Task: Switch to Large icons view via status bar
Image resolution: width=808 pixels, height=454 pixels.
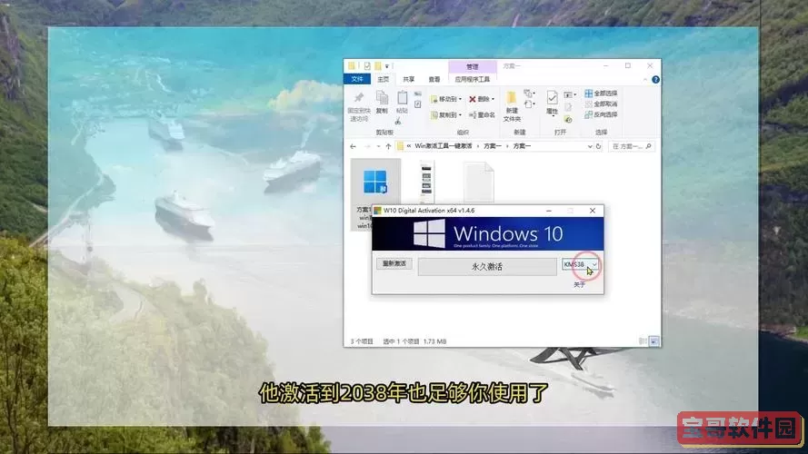Action: click(653, 341)
